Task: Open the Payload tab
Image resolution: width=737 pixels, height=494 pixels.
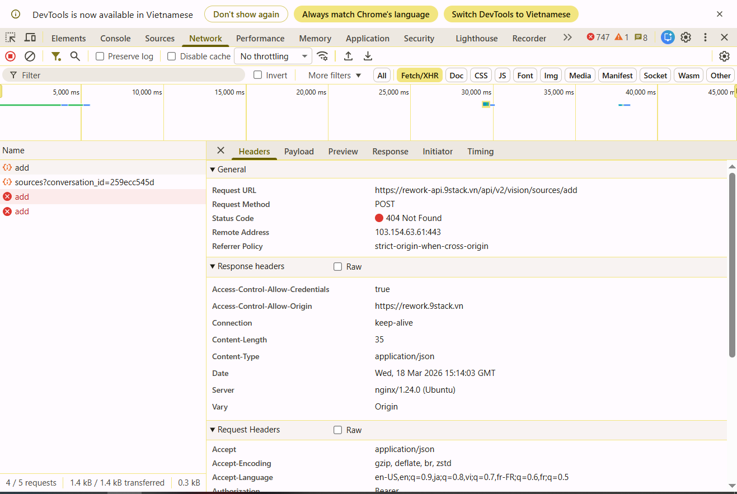Action: click(299, 151)
